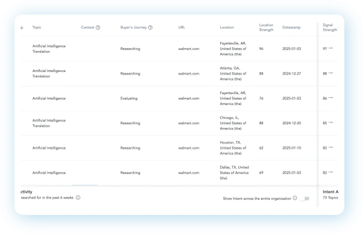Viewport: 363px width, 233px height.
Task: Select the topic in the Atlanta row
Action: coord(49,73)
